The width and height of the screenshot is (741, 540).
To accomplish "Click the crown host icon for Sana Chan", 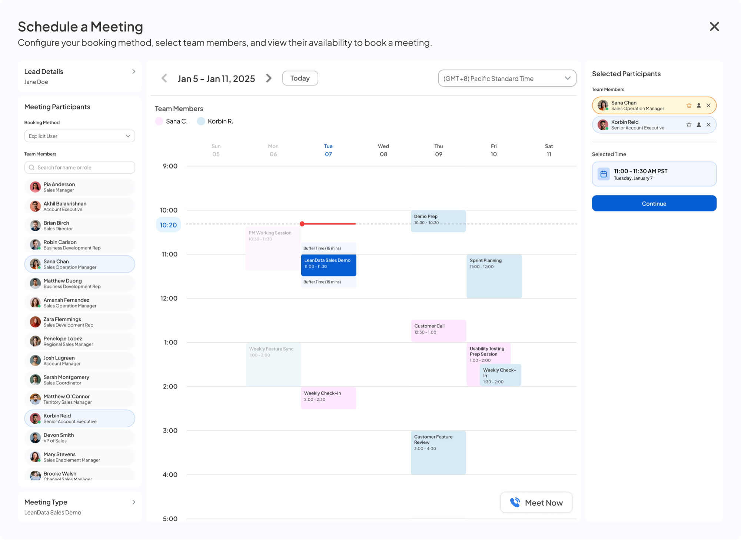I will (x=689, y=106).
